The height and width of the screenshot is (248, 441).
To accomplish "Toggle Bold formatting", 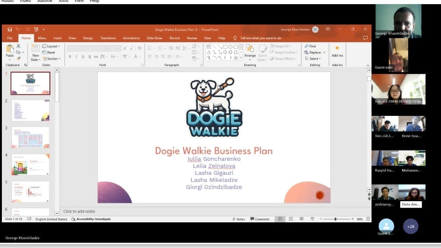I will click(x=70, y=57).
